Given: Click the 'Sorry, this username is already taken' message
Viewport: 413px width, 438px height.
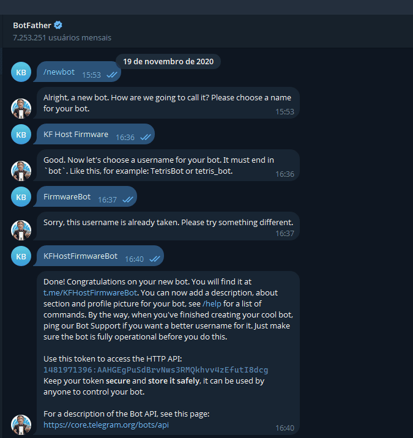Looking at the screenshot, I should pyautogui.click(x=168, y=221).
